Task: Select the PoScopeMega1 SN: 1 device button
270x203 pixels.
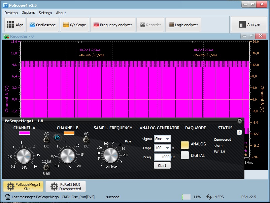Action: [x=23, y=187]
